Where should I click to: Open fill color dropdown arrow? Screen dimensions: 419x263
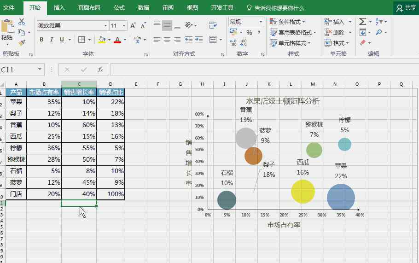[109, 40]
